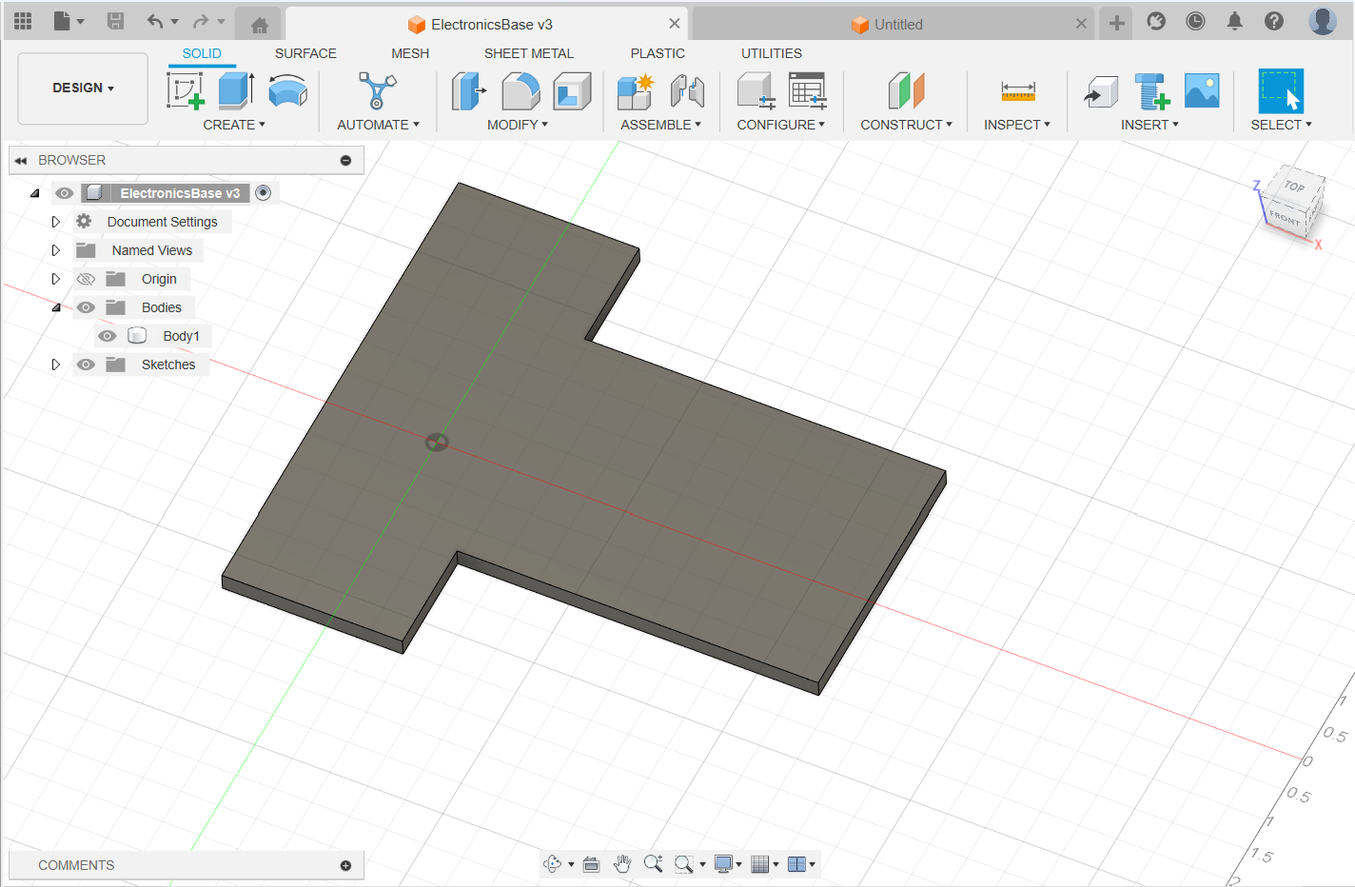The image size is (1355, 887).
Task: Open the job status clock icon
Action: click(1195, 21)
